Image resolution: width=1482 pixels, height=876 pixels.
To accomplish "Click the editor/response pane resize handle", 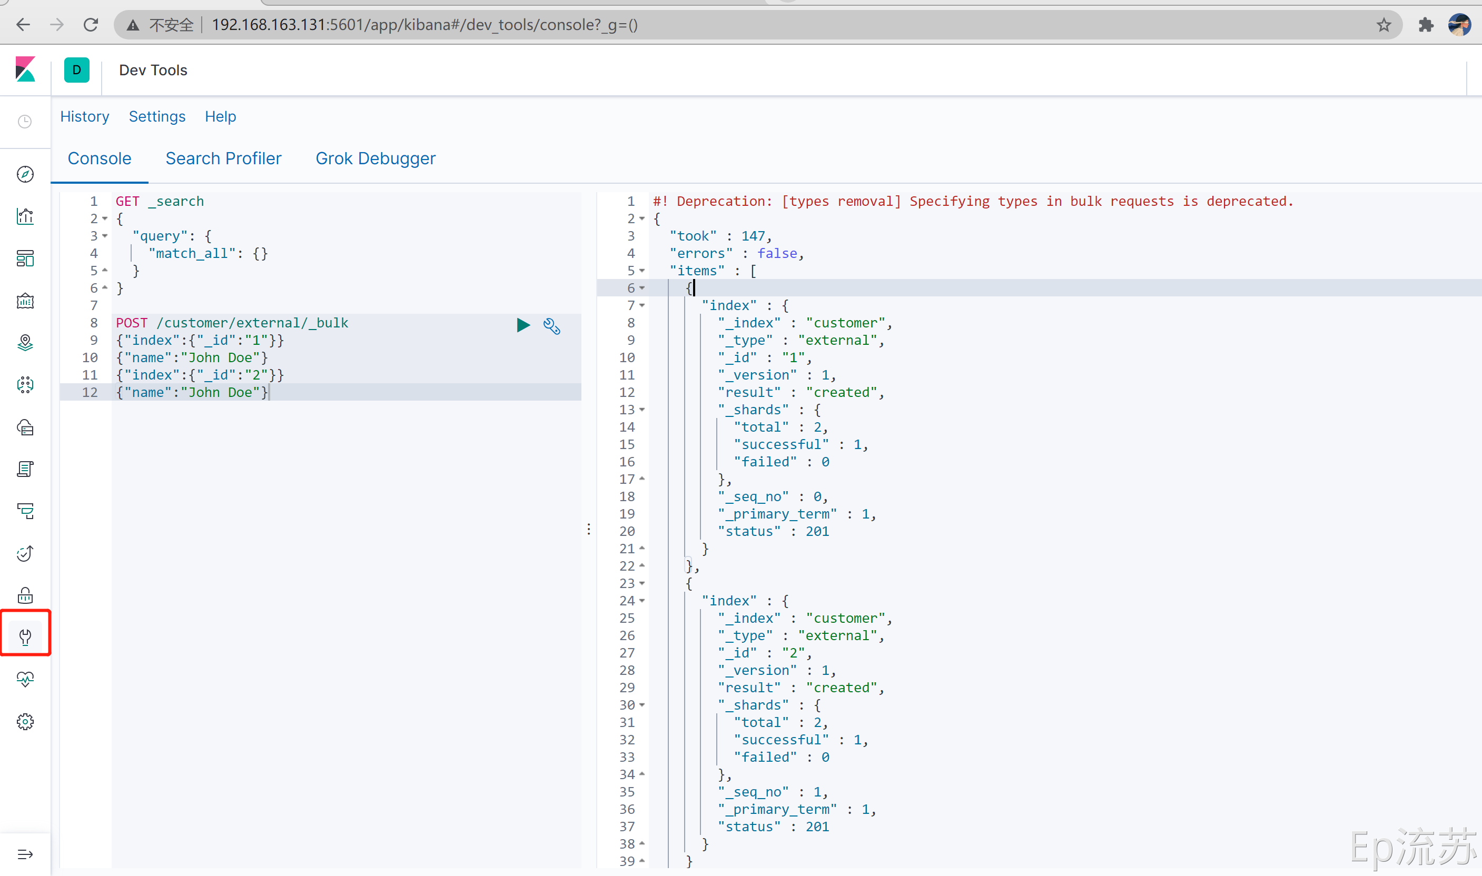I will [589, 529].
